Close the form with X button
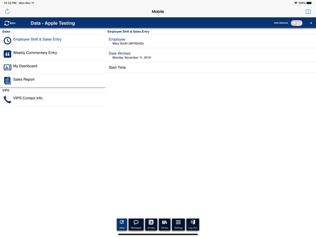 (311, 23)
